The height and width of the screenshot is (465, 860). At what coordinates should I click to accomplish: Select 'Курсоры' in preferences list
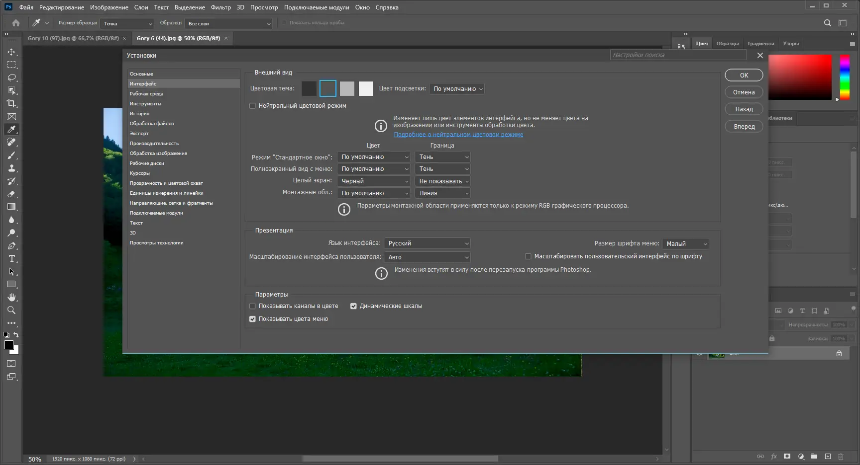[x=184, y=173]
